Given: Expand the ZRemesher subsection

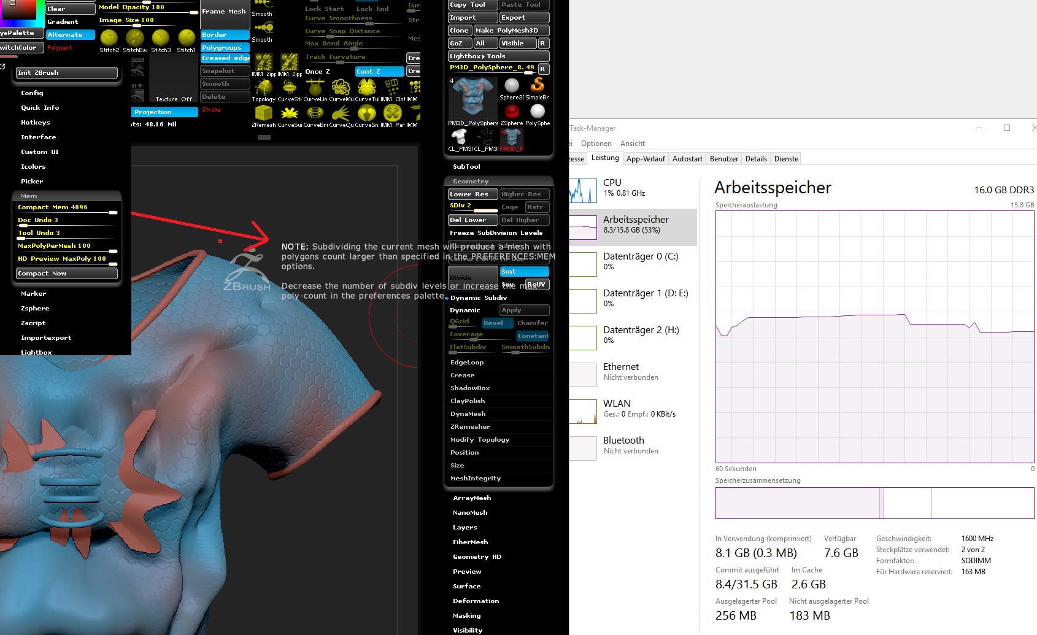Looking at the screenshot, I should 471,427.
